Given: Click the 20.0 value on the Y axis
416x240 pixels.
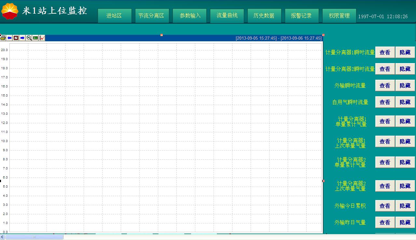Looking at the screenshot, I should point(4,50).
